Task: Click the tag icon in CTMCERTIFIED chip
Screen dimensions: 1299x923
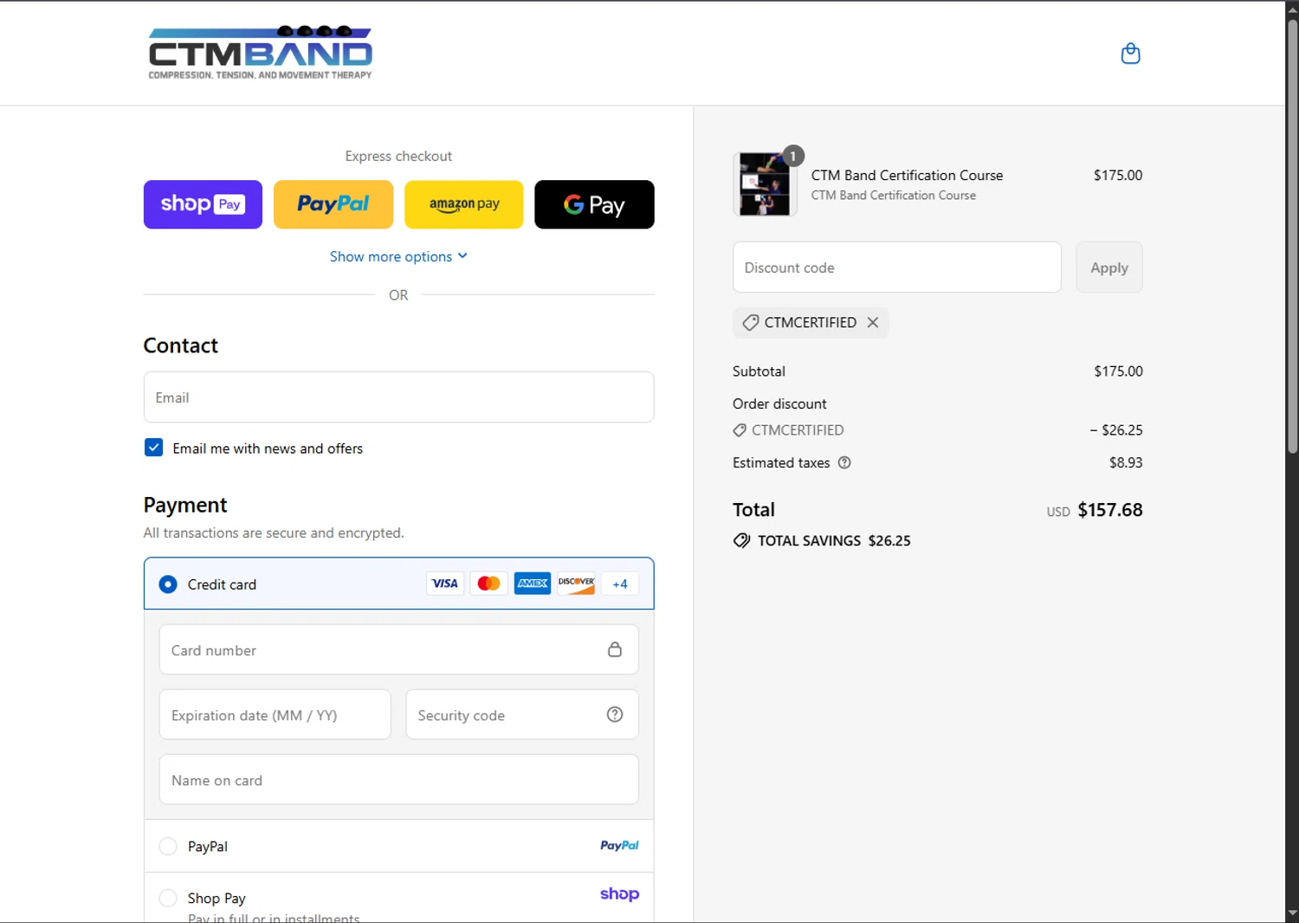Action: click(751, 322)
